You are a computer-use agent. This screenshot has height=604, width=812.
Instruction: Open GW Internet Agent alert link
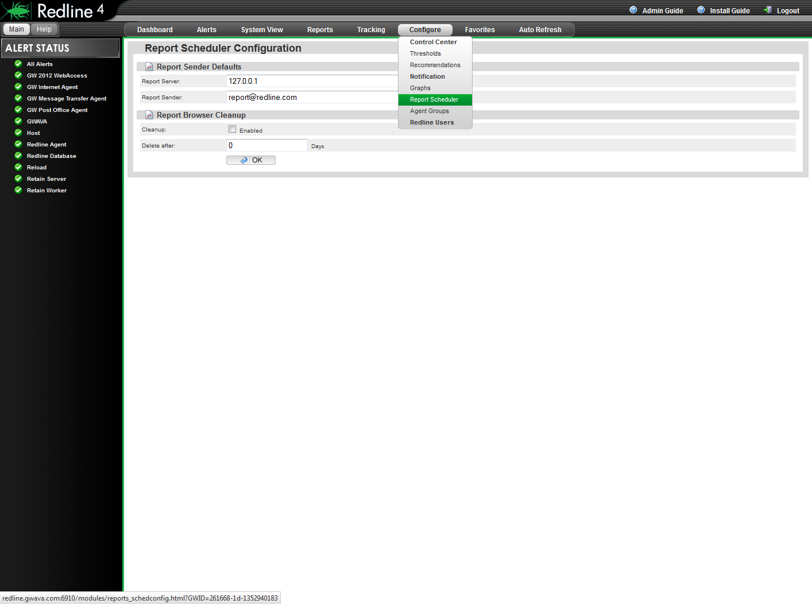[52, 87]
